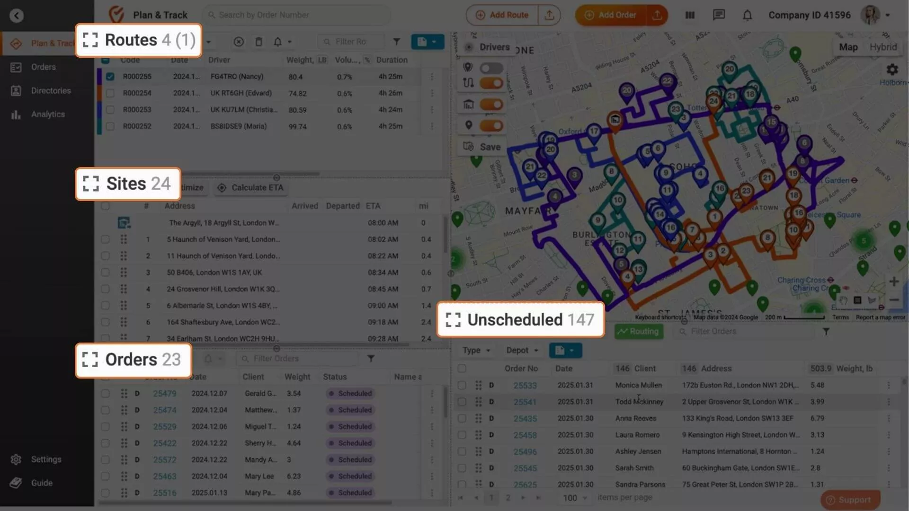Check the R000254 route checkbox
The width and height of the screenshot is (909, 511).
pyautogui.click(x=110, y=93)
